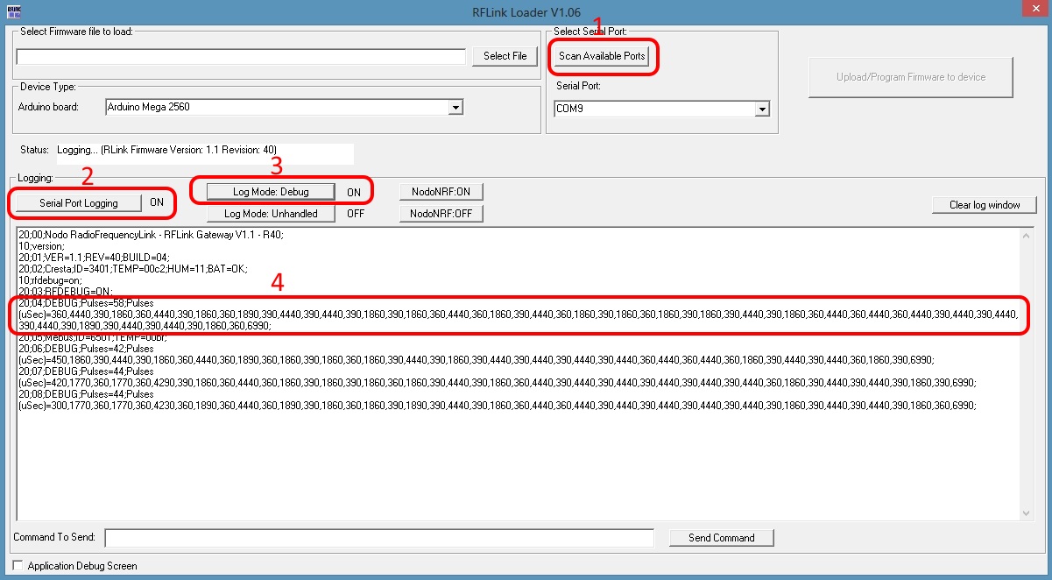This screenshot has width=1052, height=580.
Task: Toggle Serial Port Logging
Action: pyautogui.click(x=78, y=202)
